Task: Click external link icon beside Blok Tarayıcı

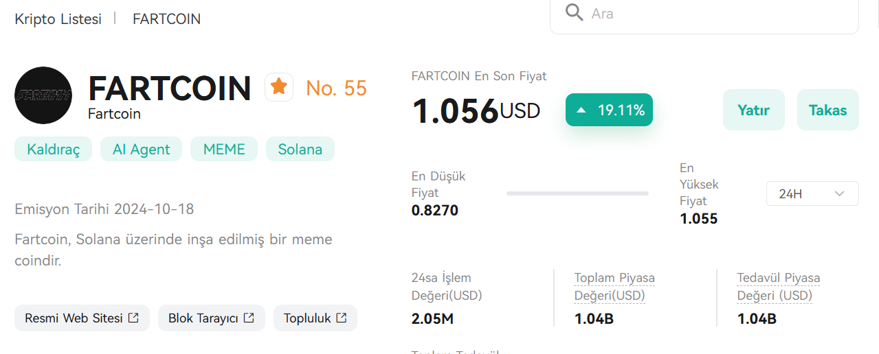Action: (x=249, y=318)
